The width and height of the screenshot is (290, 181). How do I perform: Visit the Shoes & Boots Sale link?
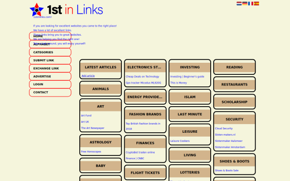coord(227,170)
